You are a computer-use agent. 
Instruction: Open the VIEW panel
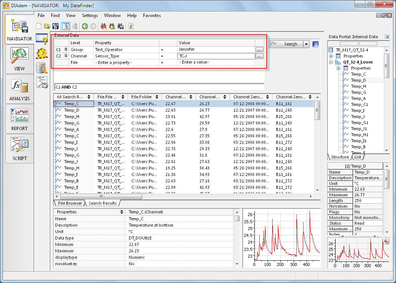[19, 59]
